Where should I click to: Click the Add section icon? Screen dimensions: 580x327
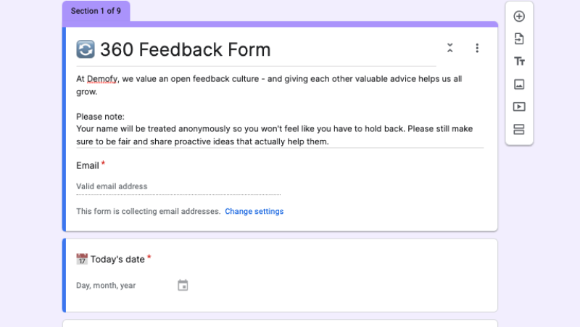click(519, 129)
